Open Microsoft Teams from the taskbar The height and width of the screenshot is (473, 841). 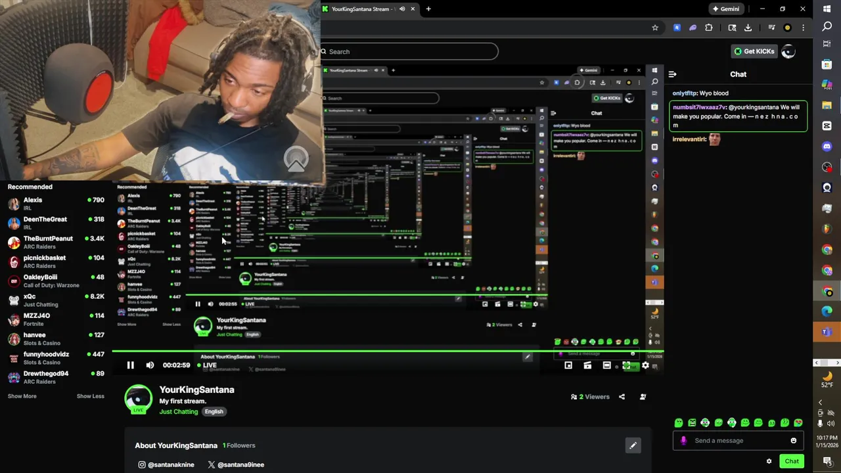pyautogui.click(x=827, y=332)
